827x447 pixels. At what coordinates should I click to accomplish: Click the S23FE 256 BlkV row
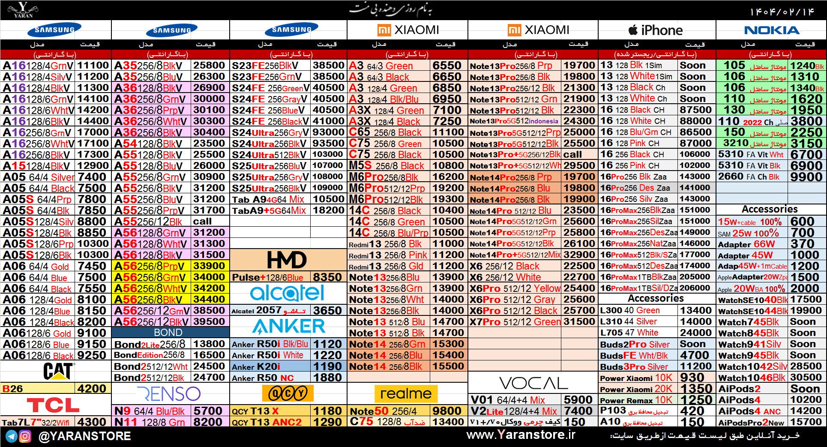[288, 65]
